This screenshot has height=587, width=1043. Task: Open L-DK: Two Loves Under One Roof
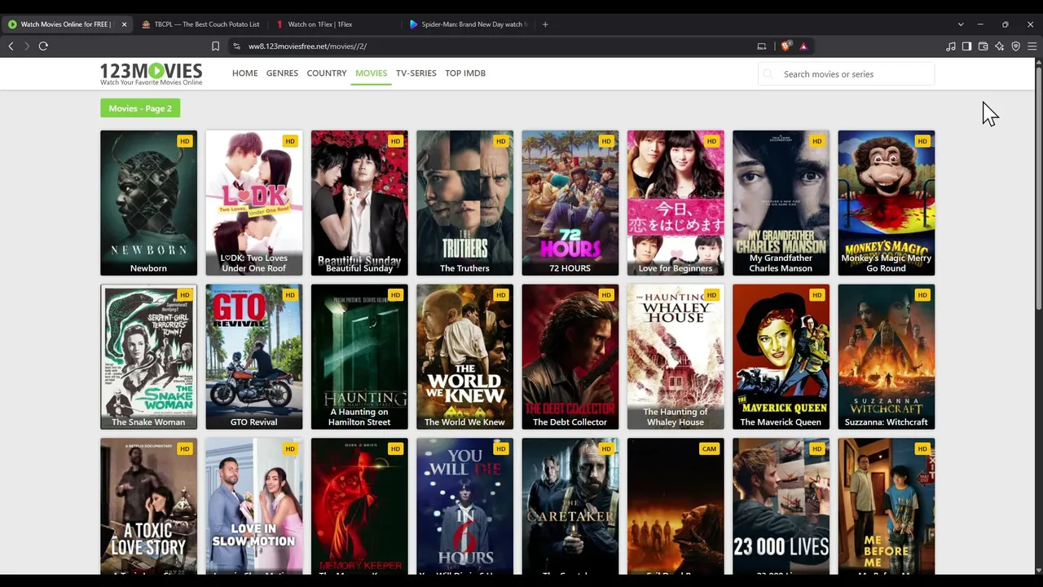pyautogui.click(x=253, y=203)
